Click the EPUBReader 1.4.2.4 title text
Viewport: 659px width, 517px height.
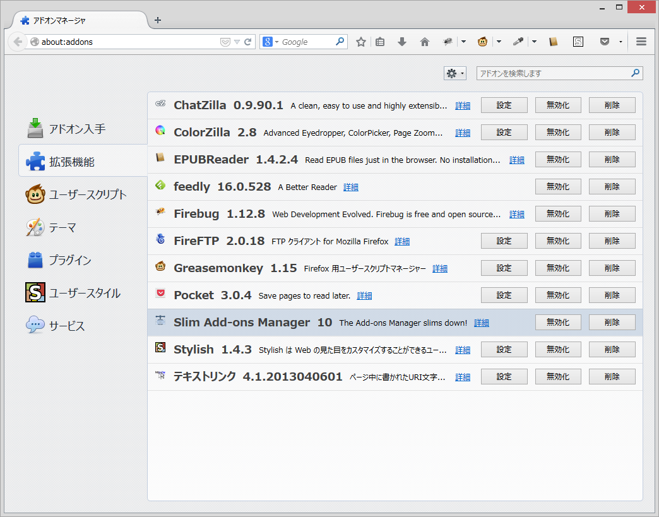(x=235, y=159)
